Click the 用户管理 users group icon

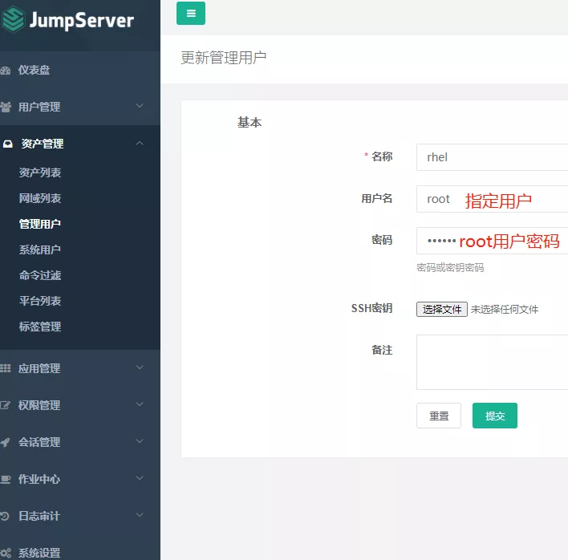click(6, 107)
